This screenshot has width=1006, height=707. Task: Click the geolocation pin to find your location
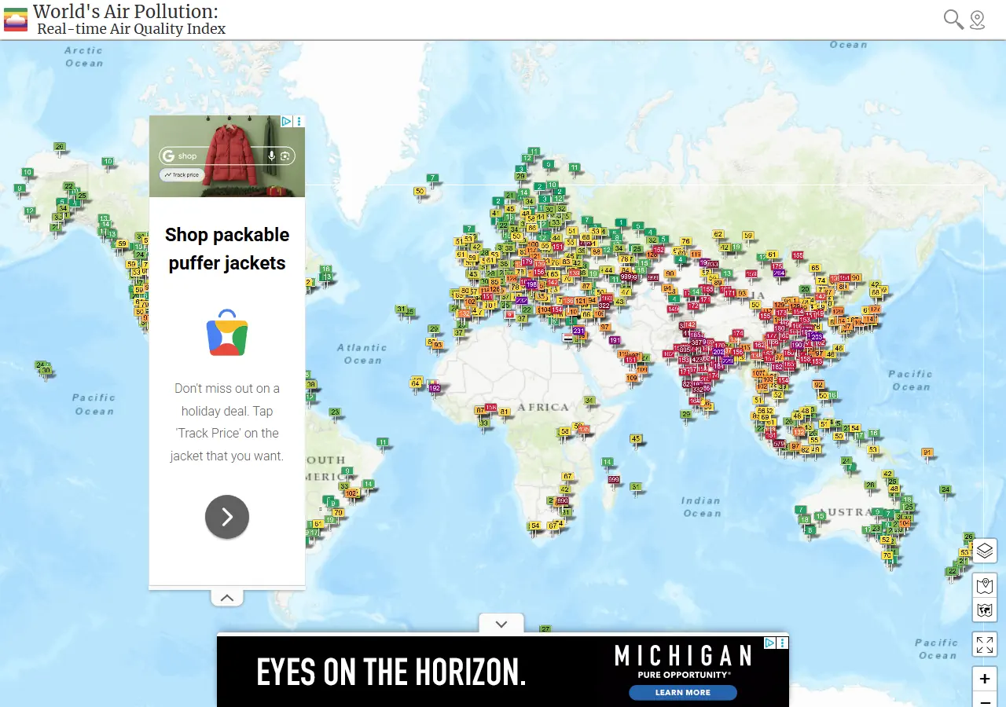[x=977, y=19]
